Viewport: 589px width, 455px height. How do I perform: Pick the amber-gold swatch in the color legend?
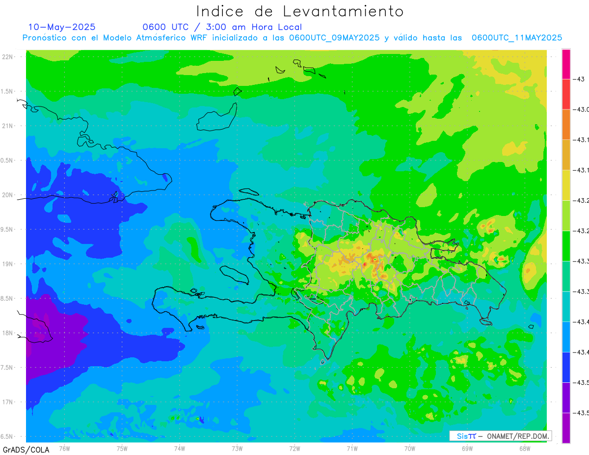(x=566, y=155)
